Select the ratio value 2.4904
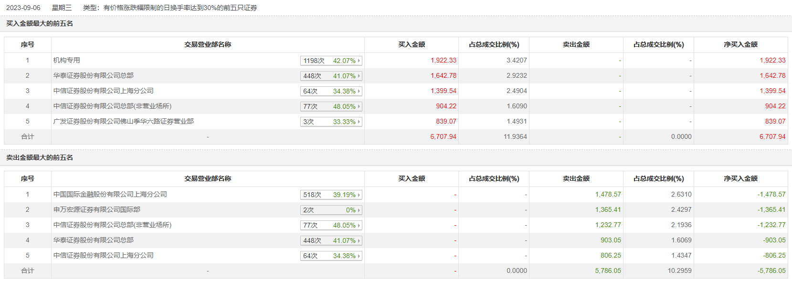Image resolution: width=792 pixels, height=281 pixels. 517,91
